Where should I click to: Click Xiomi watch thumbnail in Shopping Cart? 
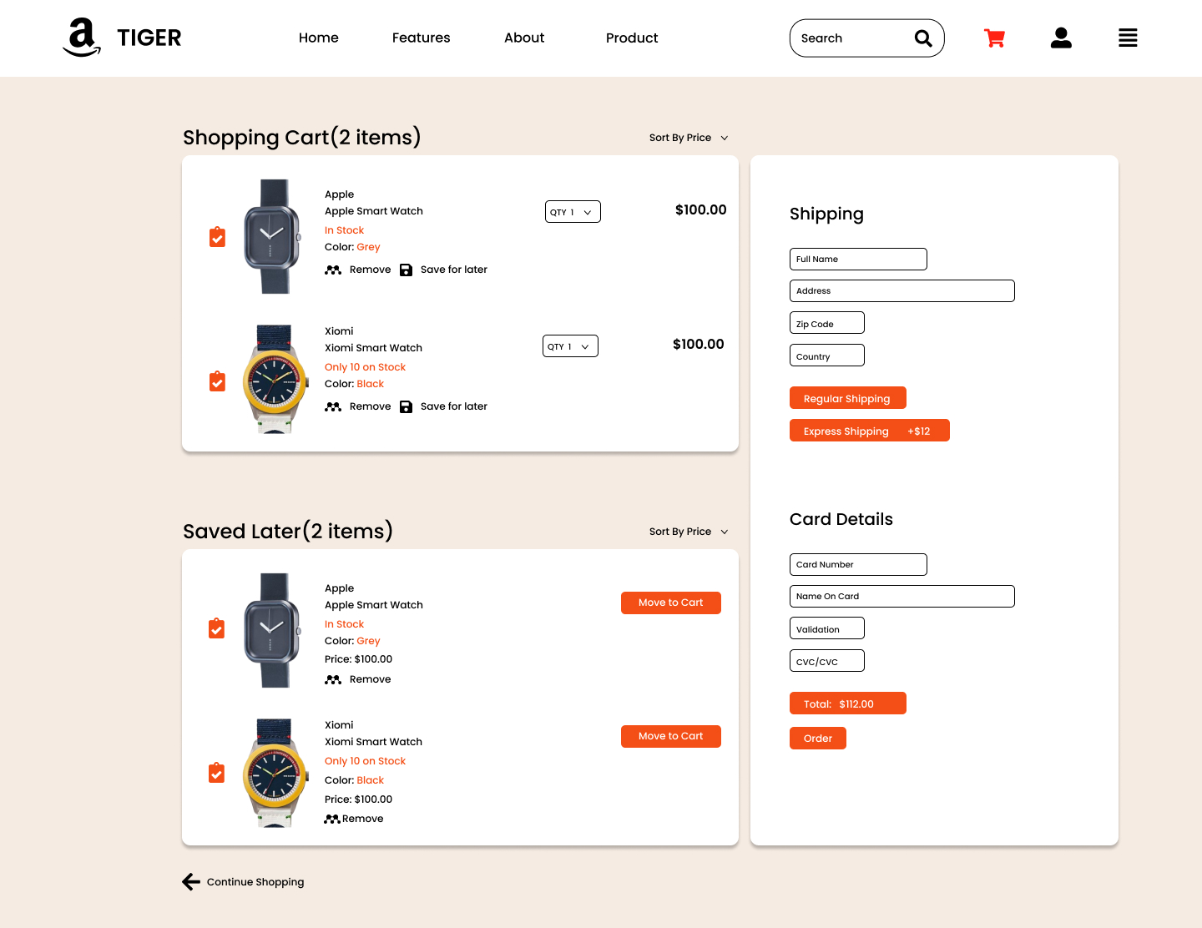coord(275,379)
